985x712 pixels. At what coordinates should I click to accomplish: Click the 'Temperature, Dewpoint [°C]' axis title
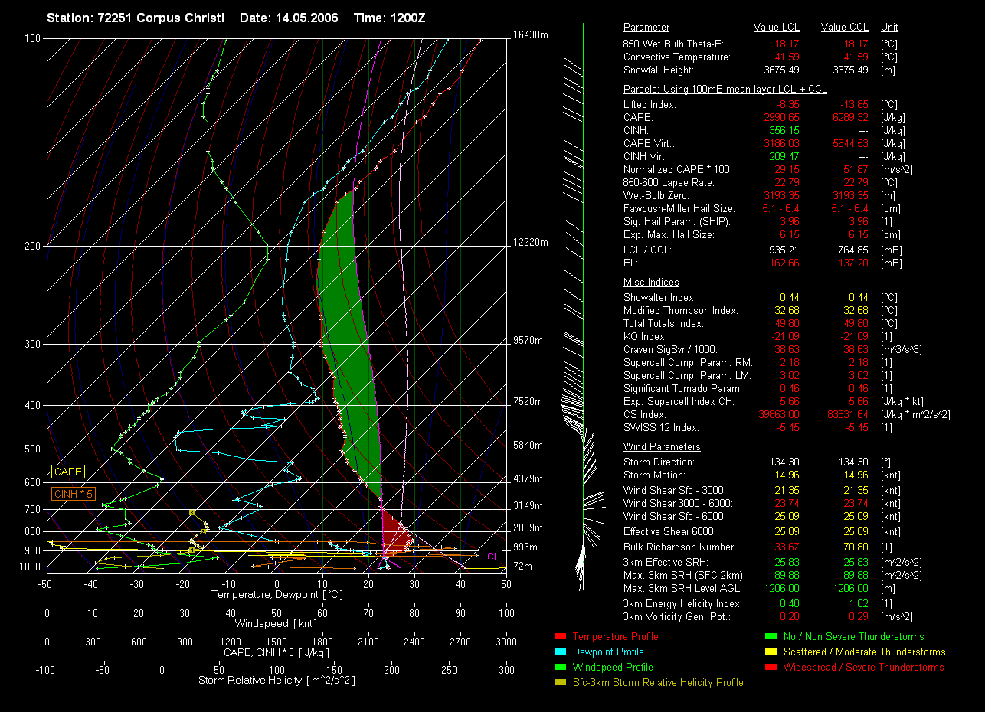277,594
